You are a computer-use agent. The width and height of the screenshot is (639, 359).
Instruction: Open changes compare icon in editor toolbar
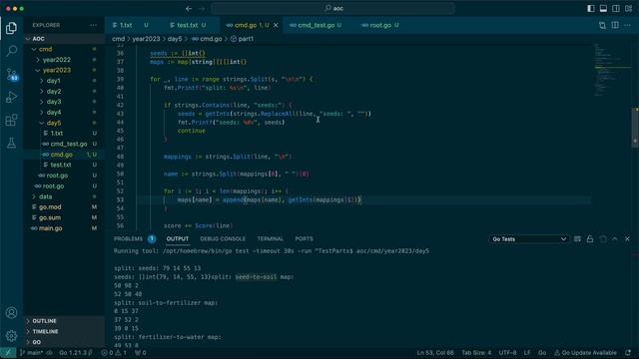[602, 25]
